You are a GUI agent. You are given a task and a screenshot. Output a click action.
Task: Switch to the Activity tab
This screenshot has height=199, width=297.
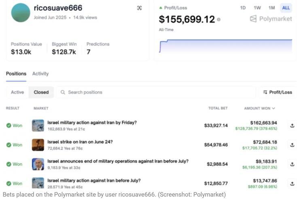[40, 73]
